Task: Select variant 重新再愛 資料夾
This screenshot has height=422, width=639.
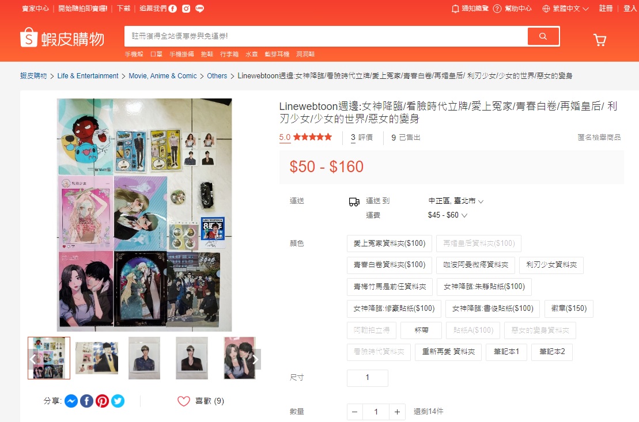Action: [448, 352]
